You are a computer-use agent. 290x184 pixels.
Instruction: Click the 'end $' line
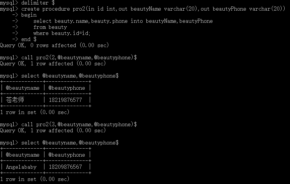tap(29, 39)
